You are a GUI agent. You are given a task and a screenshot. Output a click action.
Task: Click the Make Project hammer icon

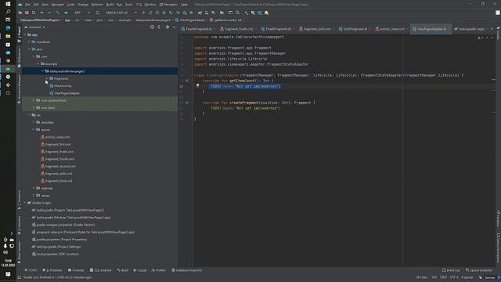pos(57,13)
